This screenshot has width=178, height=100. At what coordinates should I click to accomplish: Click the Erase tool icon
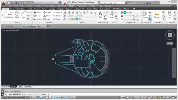(65, 12)
